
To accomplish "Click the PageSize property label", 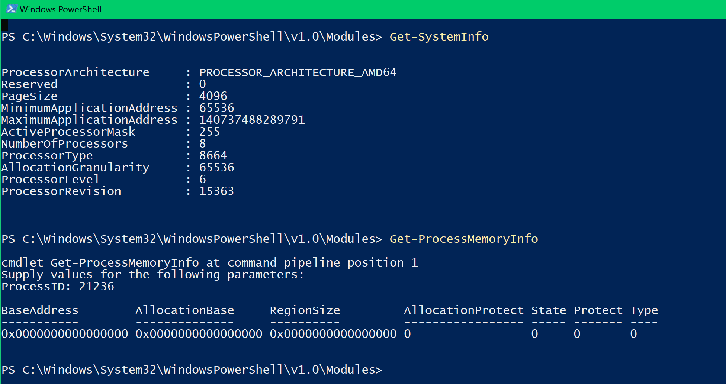I will (30, 96).
